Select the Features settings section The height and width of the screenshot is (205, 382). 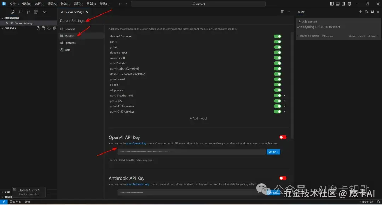pos(81,43)
